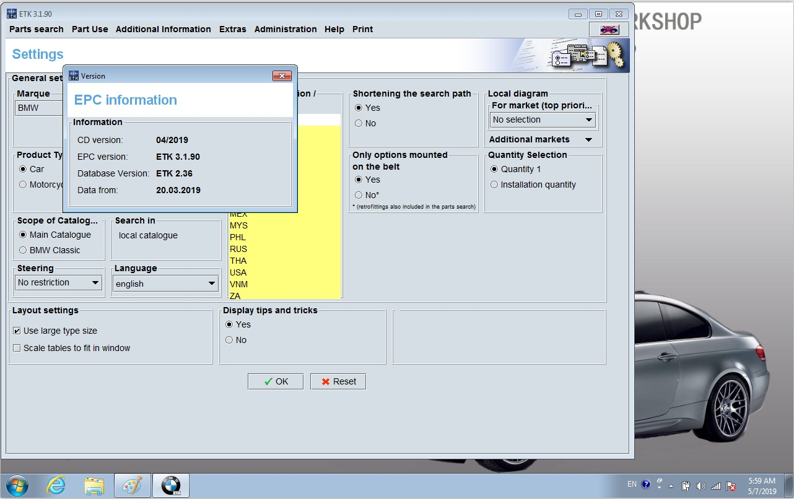Launch Internet Explorer from taskbar

tap(56, 485)
